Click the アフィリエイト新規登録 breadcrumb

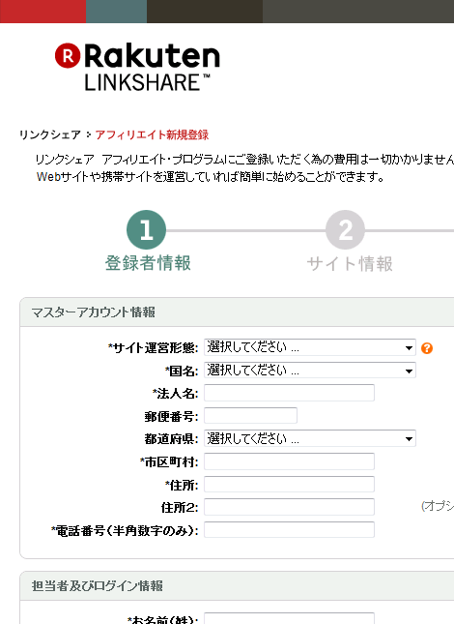click(152, 134)
